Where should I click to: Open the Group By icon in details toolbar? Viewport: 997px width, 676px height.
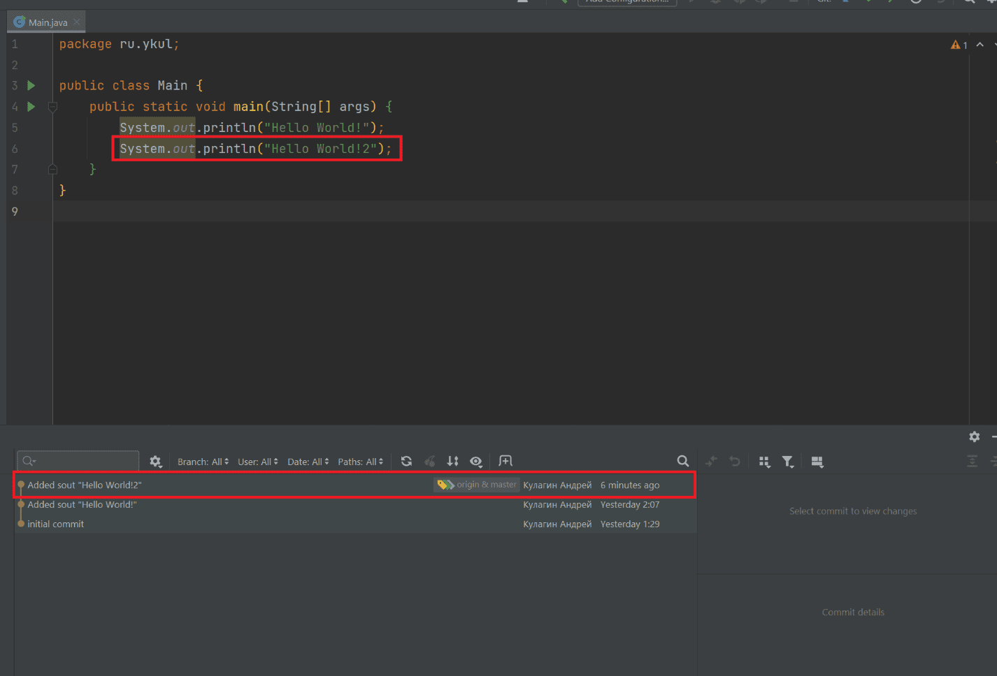(x=764, y=462)
